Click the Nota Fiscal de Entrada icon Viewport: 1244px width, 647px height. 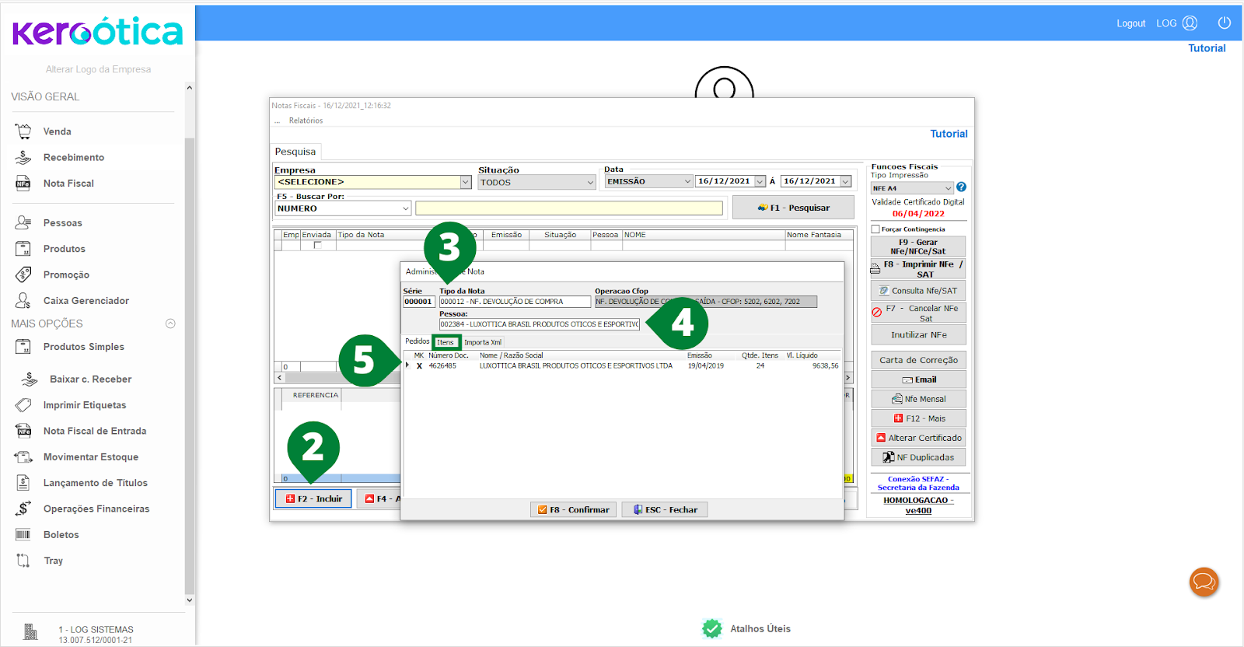tap(23, 431)
